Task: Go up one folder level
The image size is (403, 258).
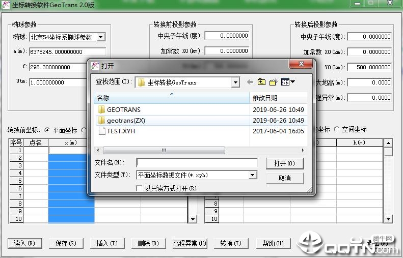Action: (261, 82)
